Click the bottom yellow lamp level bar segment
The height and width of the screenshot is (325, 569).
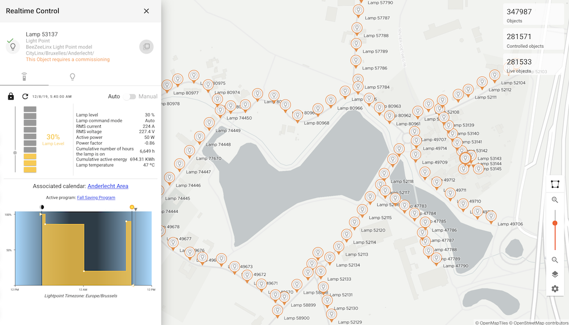coord(30,170)
